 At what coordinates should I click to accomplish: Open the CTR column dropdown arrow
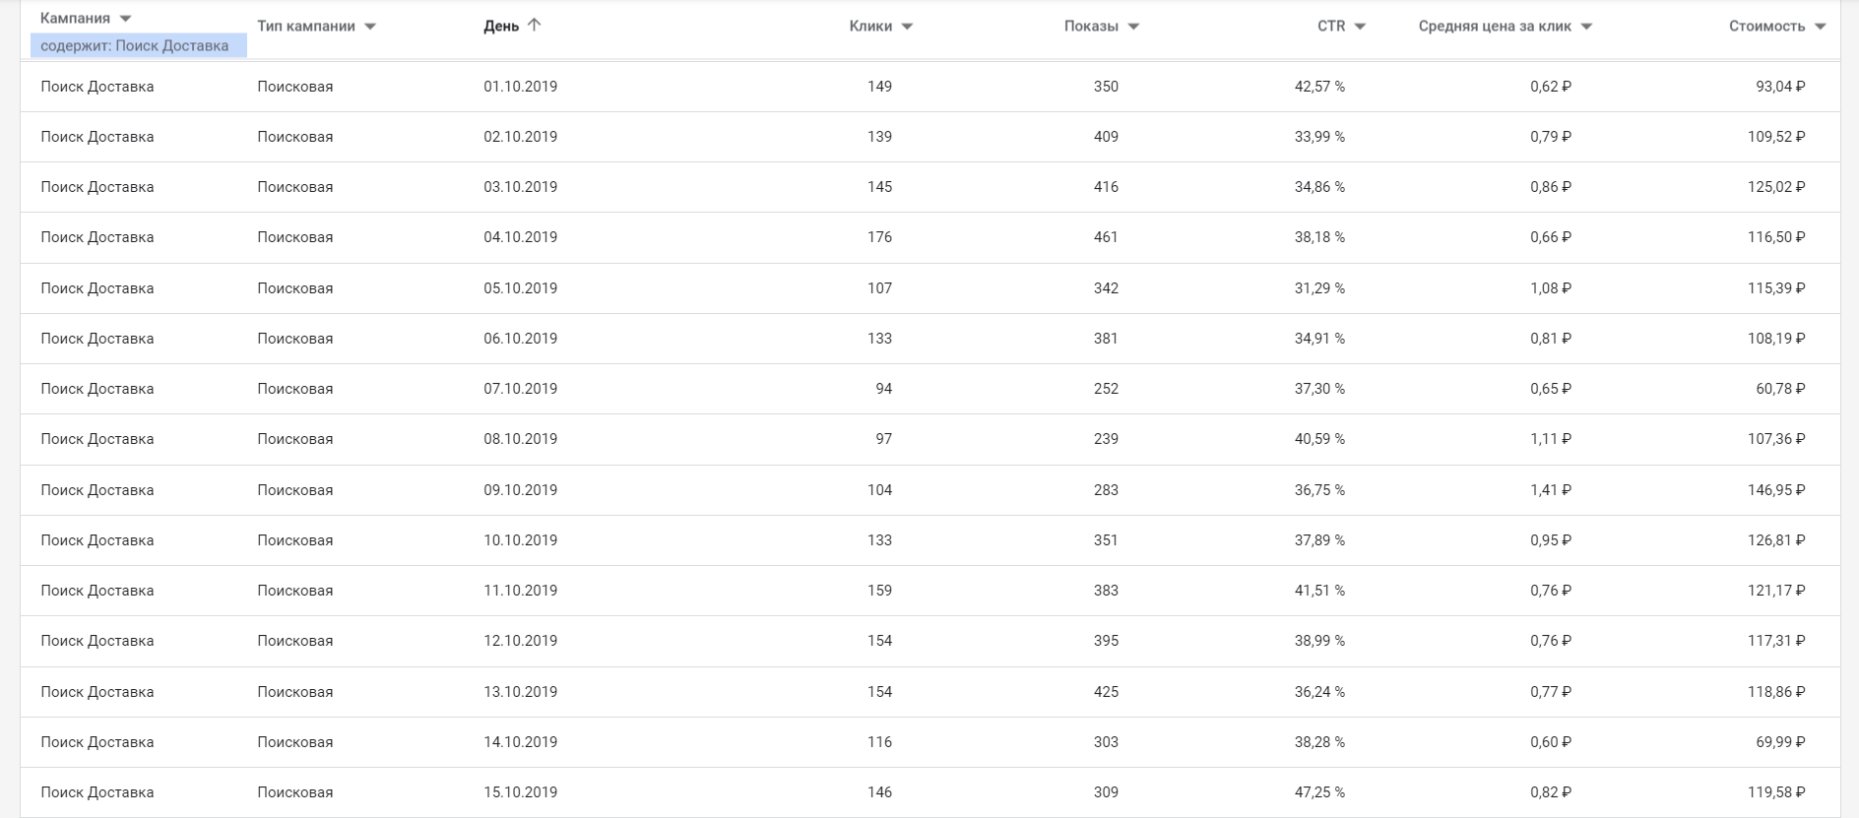coord(1360,27)
